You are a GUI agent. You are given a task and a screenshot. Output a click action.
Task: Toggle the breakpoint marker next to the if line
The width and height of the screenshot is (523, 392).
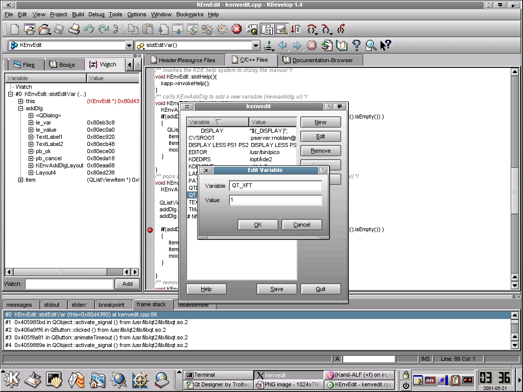[150, 230]
